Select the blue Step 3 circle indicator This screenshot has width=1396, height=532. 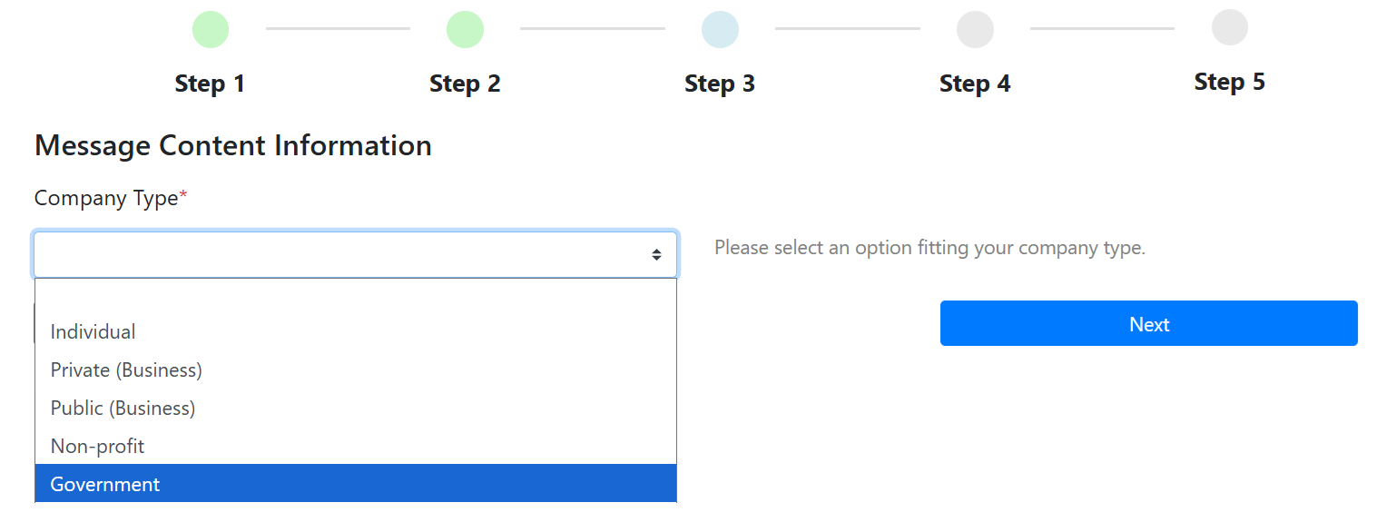click(720, 29)
